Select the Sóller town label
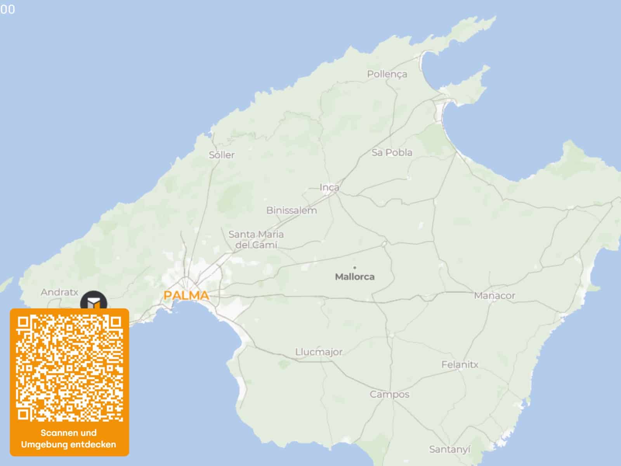Screen dimensions: 621x466 [x=222, y=155]
